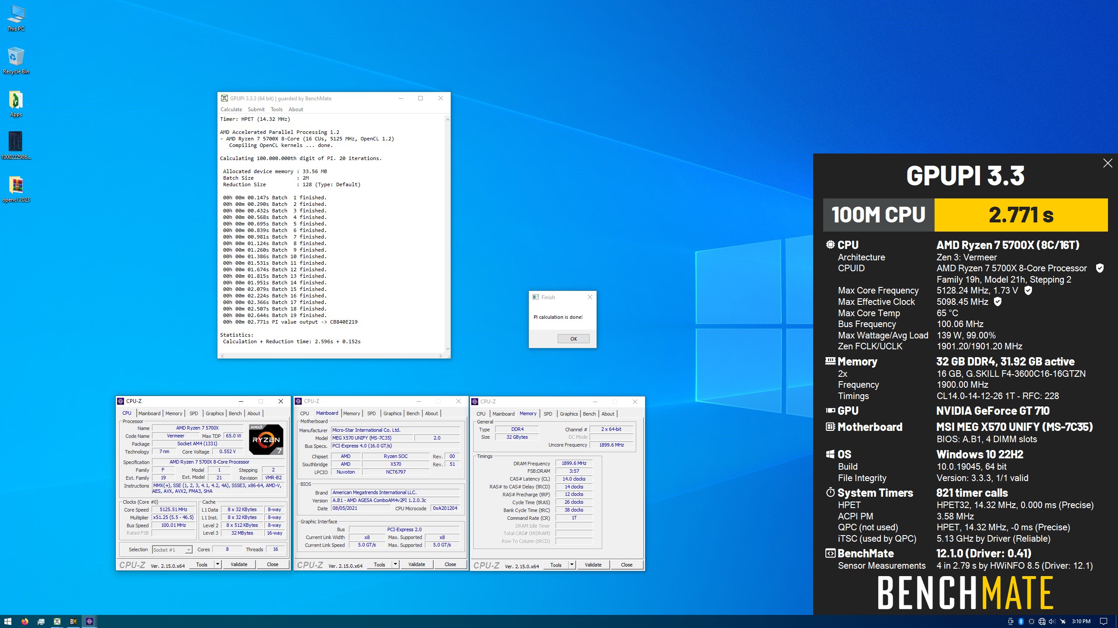Open the Tools menu in GPUPI
This screenshot has height=628, width=1118.
click(x=276, y=109)
